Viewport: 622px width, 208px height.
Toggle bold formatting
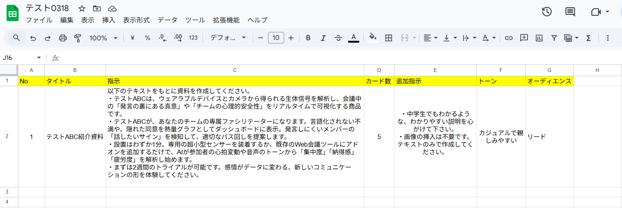point(308,38)
